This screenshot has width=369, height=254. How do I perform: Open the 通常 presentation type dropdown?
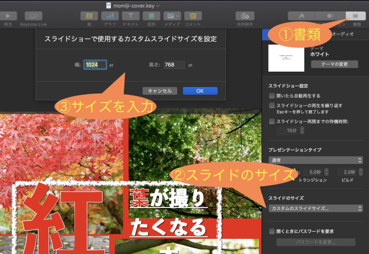pos(316,161)
